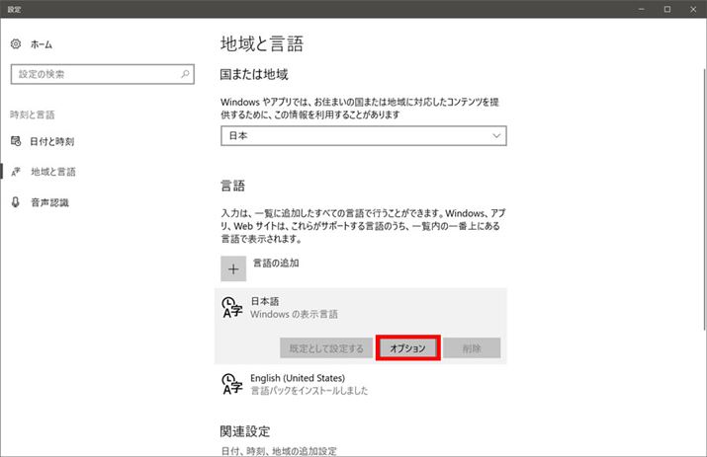The image size is (707, 457).
Task: Click the 日付と時刻 calendar clock icon
Action: pos(16,141)
